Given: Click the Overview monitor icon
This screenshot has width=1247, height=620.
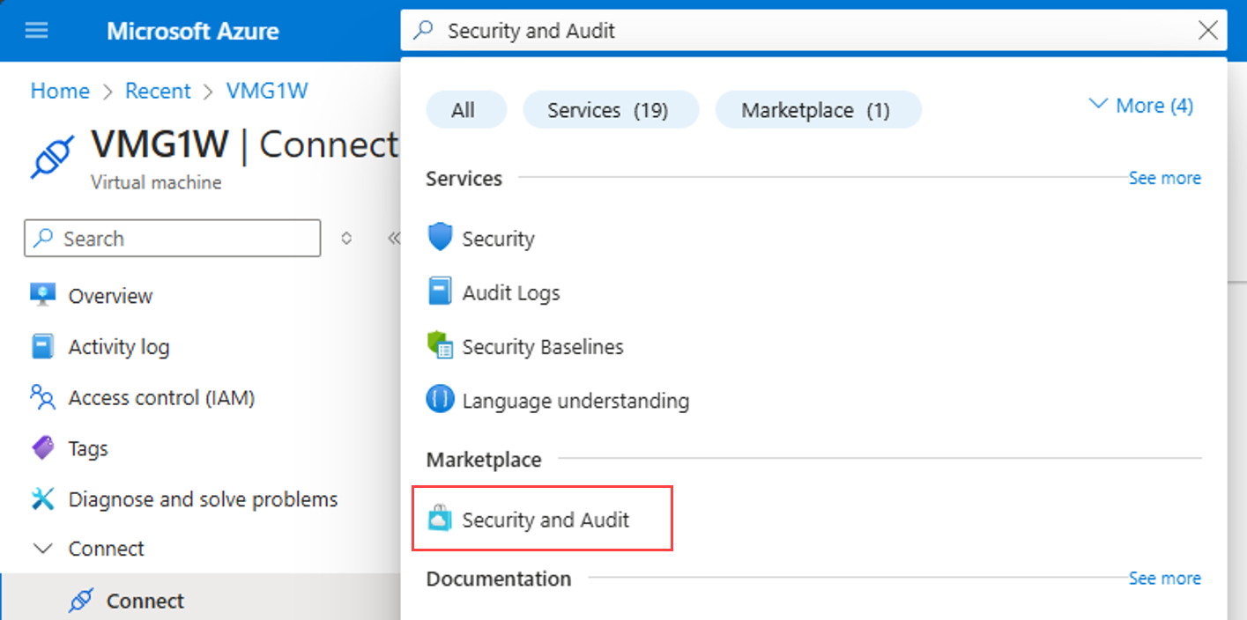Looking at the screenshot, I should coord(42,295).
